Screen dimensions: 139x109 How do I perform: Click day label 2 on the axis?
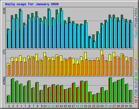click(x=13, y=106)
